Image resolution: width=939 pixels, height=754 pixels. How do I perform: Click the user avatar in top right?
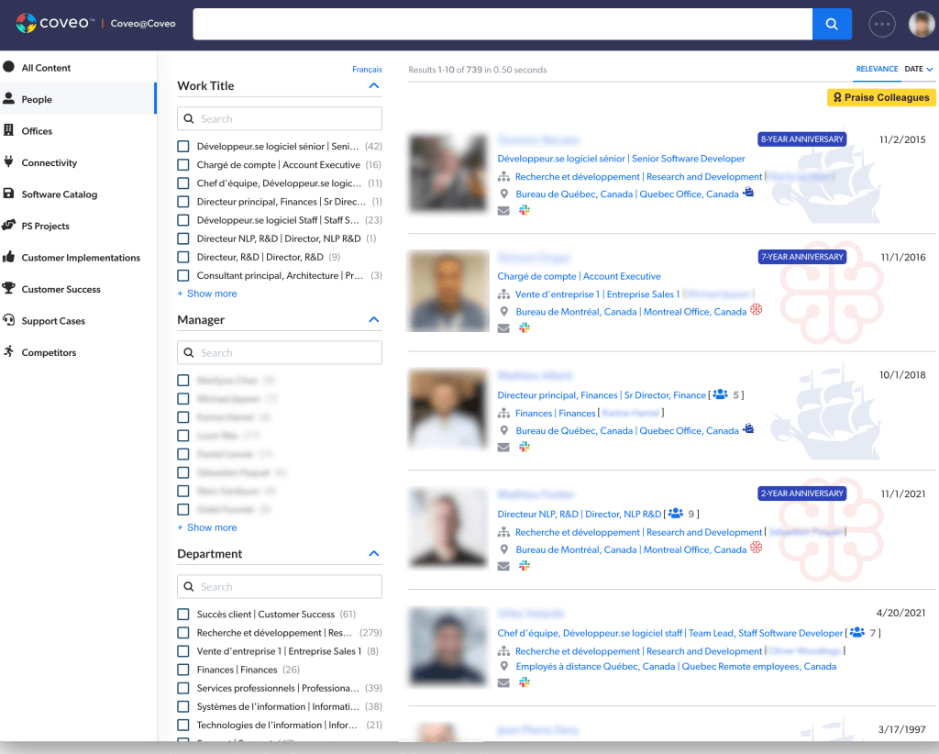point(922,24)
